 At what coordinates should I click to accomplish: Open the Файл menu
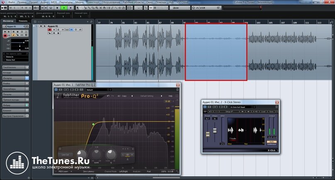(11, 2)
